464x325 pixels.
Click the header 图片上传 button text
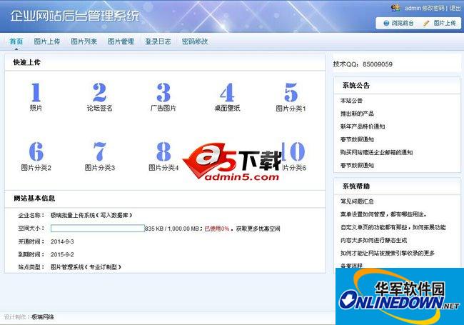[x=445, y=23]
